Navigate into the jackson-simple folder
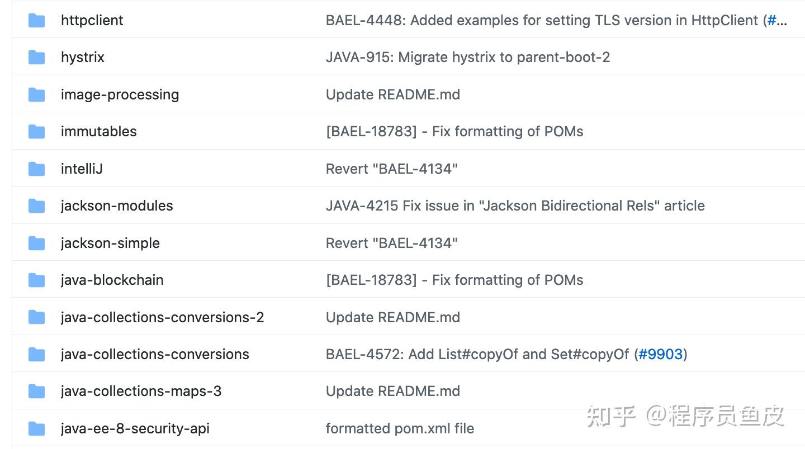Viewport: 805px width, 449px height. pos(110,243)
